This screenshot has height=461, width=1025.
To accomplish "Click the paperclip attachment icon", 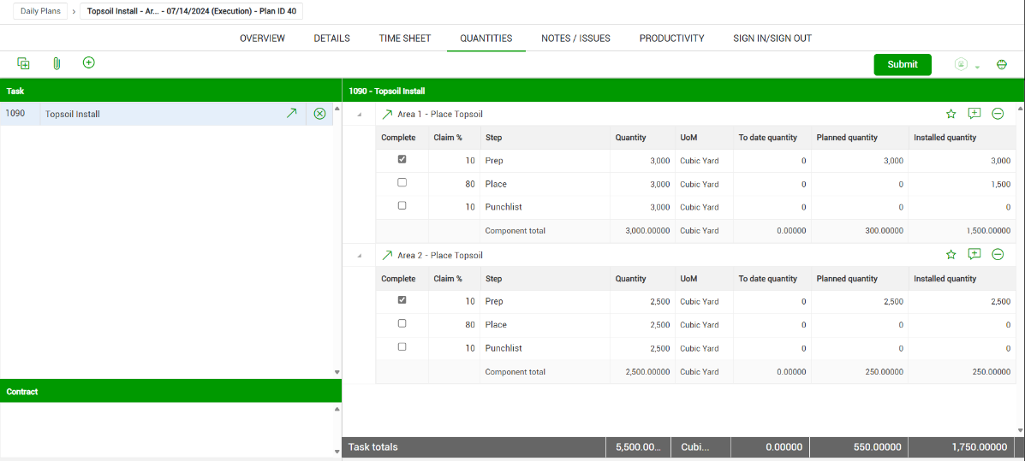I will (57, 63).
